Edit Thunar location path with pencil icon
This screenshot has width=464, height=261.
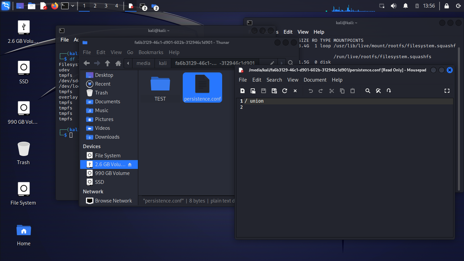272,63
